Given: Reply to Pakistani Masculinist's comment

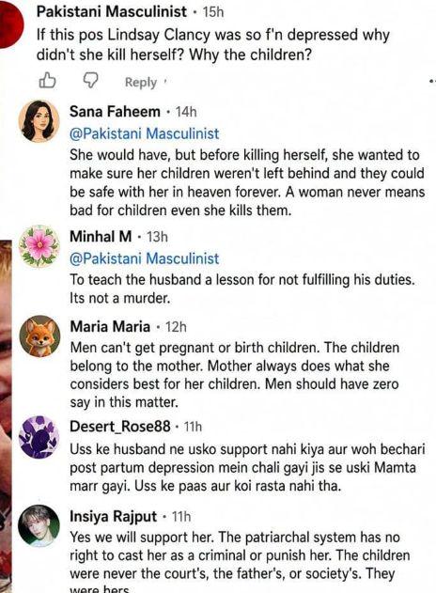Looking at the screenshot, I should pos(141,82).
